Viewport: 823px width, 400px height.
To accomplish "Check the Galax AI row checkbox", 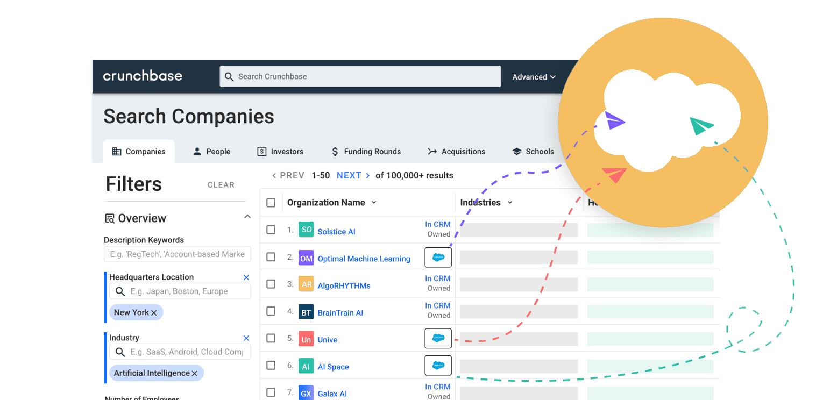I will pos(271,392).
